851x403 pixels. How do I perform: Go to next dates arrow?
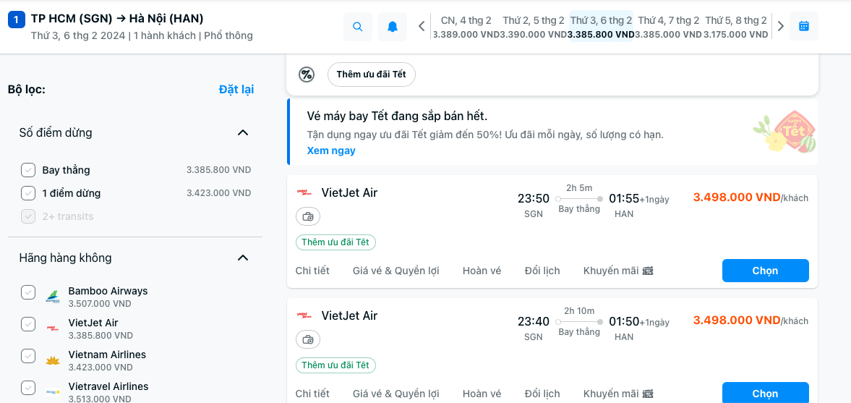tap(781, 27)
